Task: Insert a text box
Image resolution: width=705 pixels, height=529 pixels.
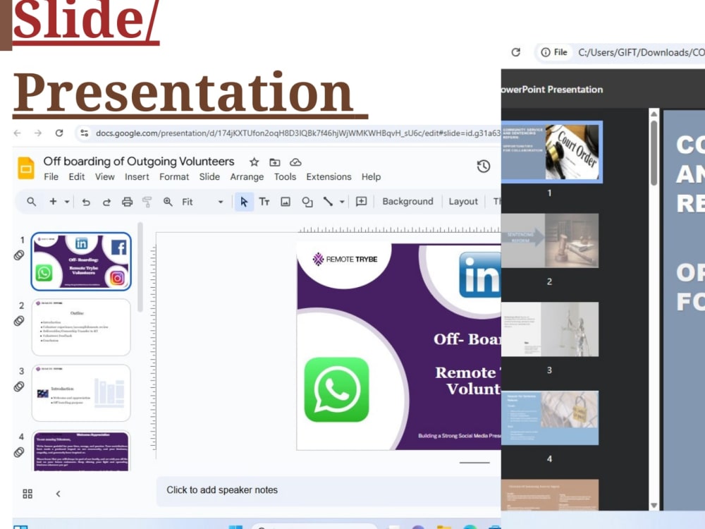Action: click(264, 202)
